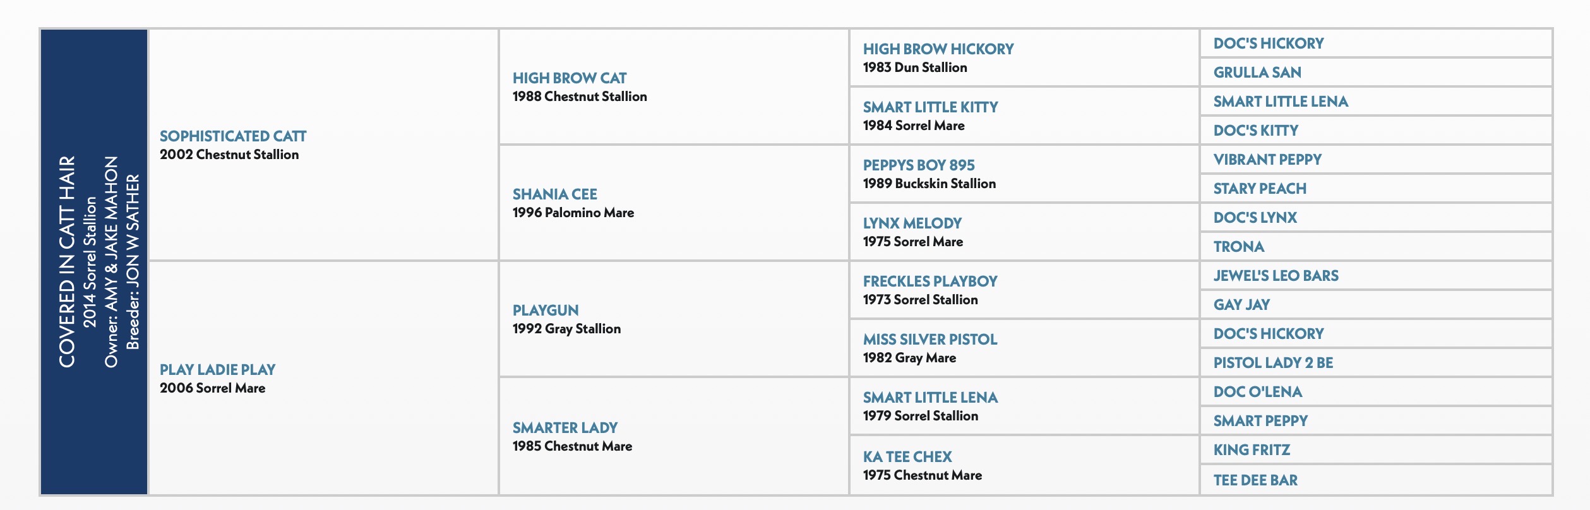Click the TEE DEE BAR link
This screenshot has width=1590, height=510.
pos(1255,480)
